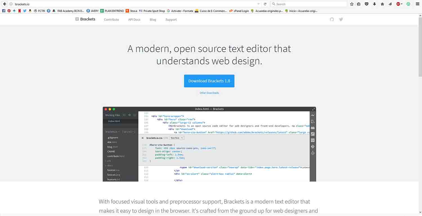
Task: Click the Adblock Plus icon
Action: click(x=398, y=4)
